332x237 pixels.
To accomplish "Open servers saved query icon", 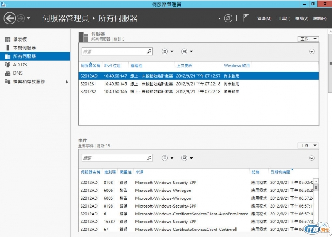I will [184, 51].
